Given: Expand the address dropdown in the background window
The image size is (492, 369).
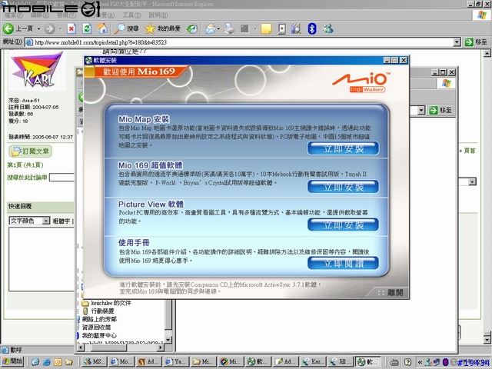Looking at the screenshot, I should tap(421, 110).
